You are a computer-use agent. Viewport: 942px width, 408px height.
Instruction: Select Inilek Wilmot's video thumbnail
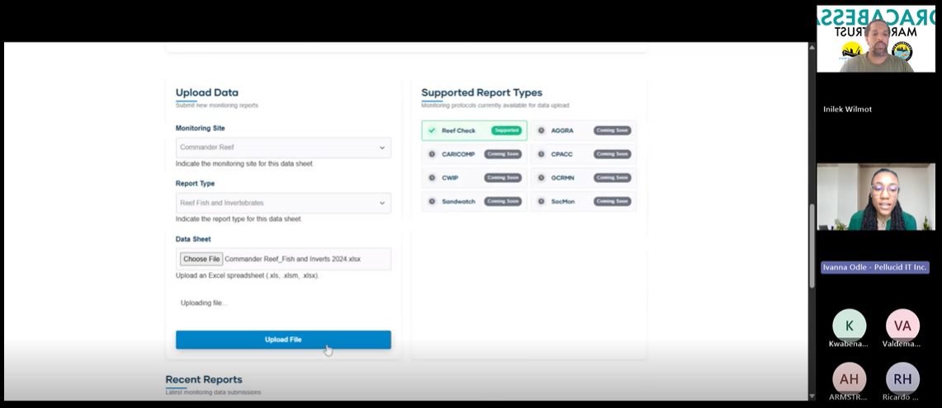[x=877, y=40]
